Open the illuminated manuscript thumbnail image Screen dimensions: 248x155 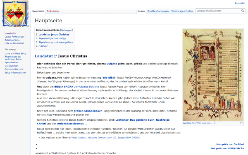tap(213, 75)
